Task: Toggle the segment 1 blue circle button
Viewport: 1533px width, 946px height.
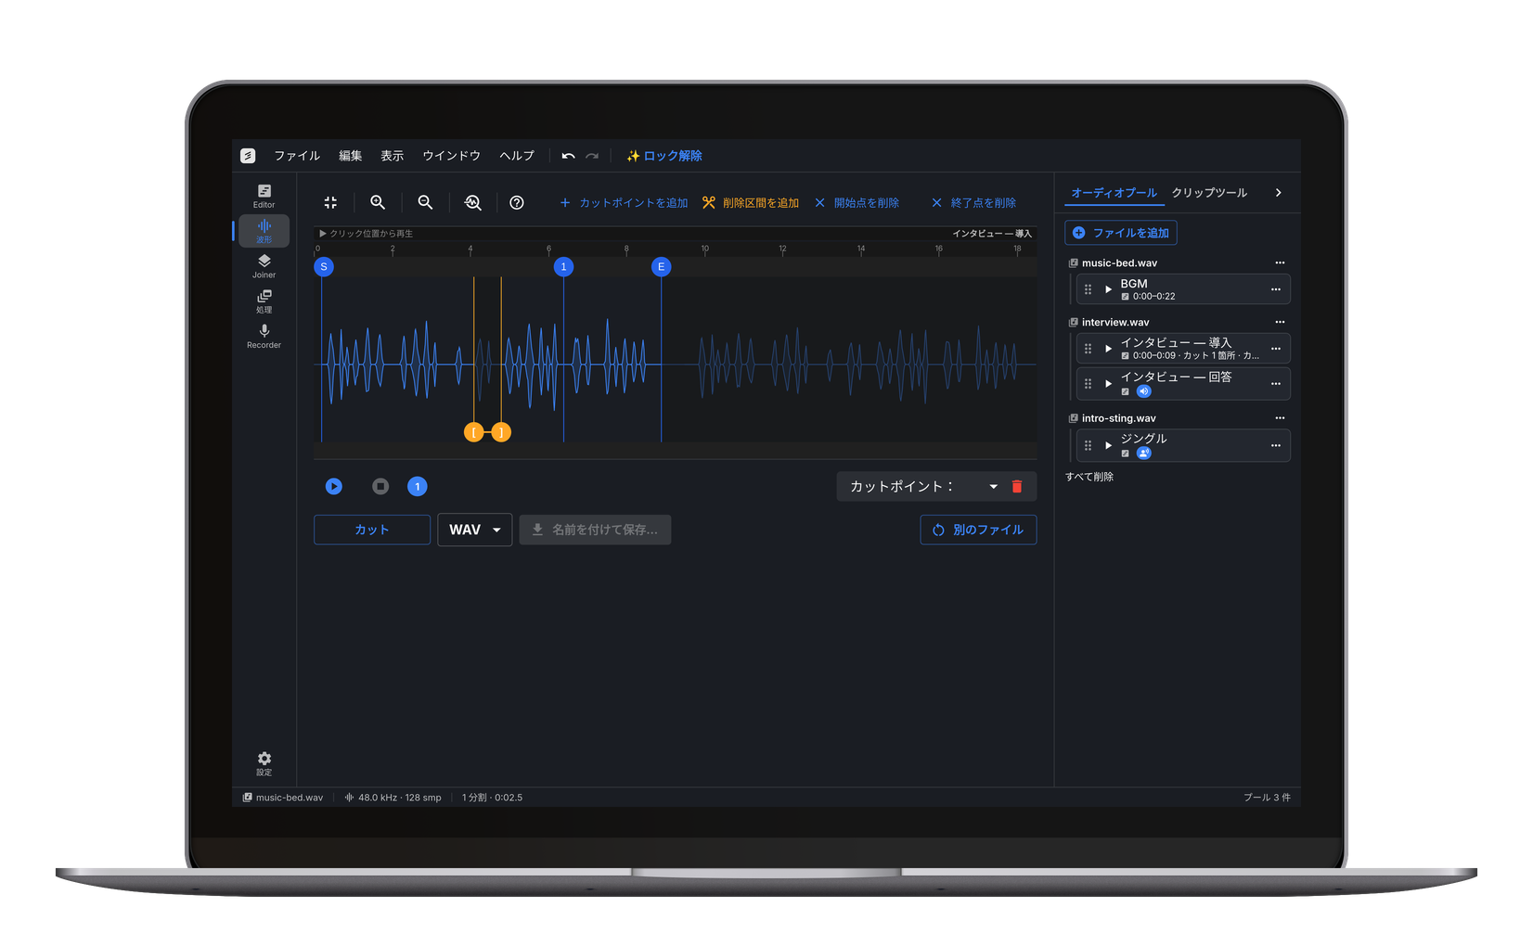Action: (x=418, y=486)
